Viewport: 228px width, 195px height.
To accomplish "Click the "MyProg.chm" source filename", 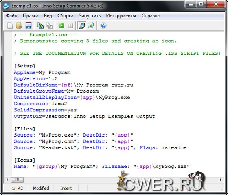I will [58, 141].
